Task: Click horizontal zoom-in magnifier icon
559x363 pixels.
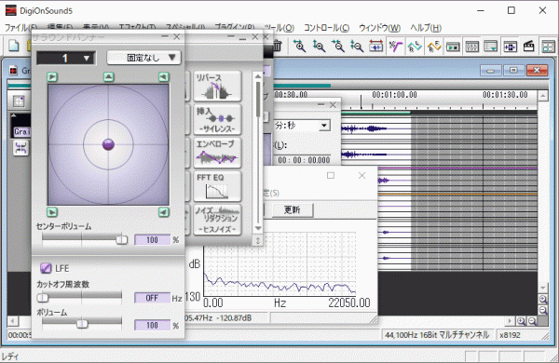Action: [299, 47]
